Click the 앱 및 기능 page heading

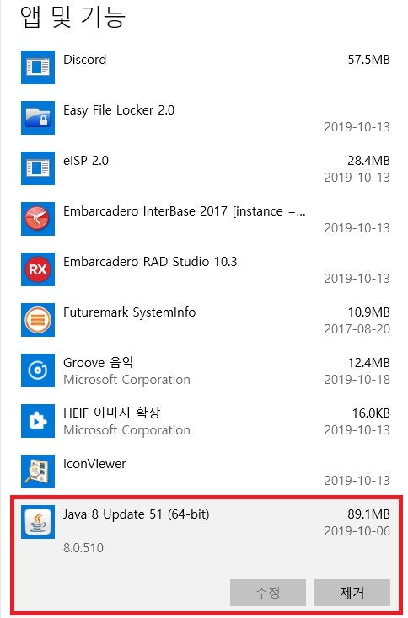point(73,17)
